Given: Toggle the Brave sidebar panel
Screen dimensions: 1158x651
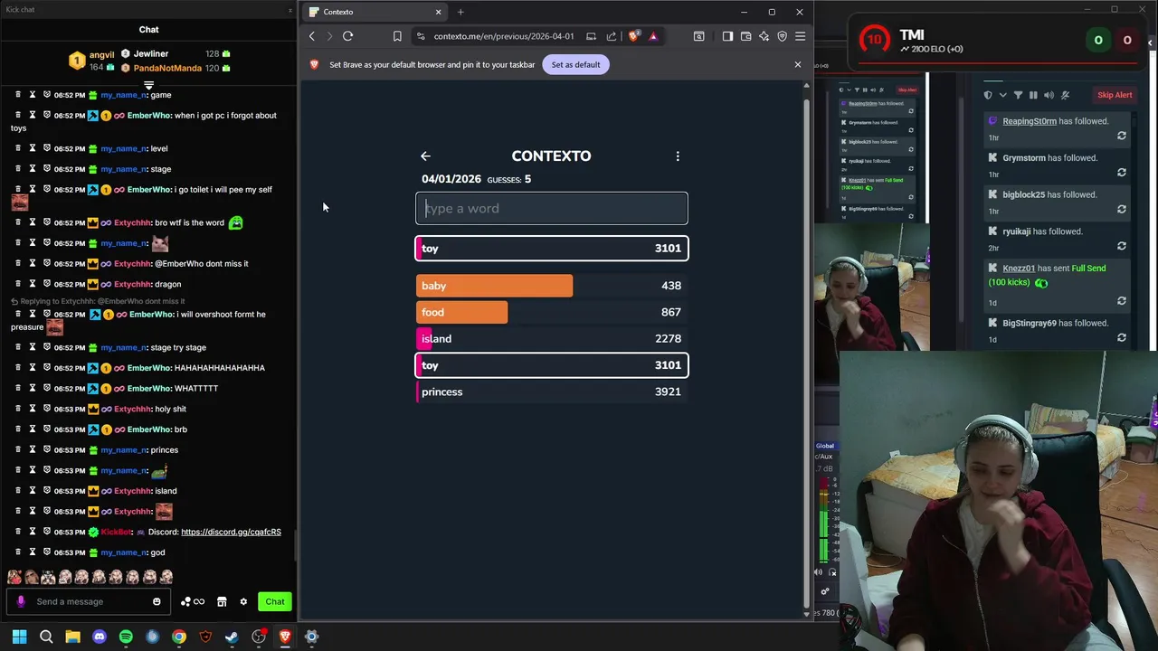Looking at the screenshot, I should coord(727,36).
